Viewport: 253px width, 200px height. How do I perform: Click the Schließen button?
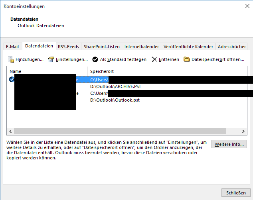click(236, 193)
